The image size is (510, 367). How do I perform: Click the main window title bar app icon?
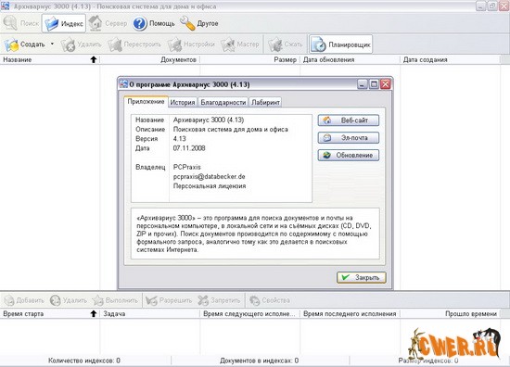click(6, 6)
